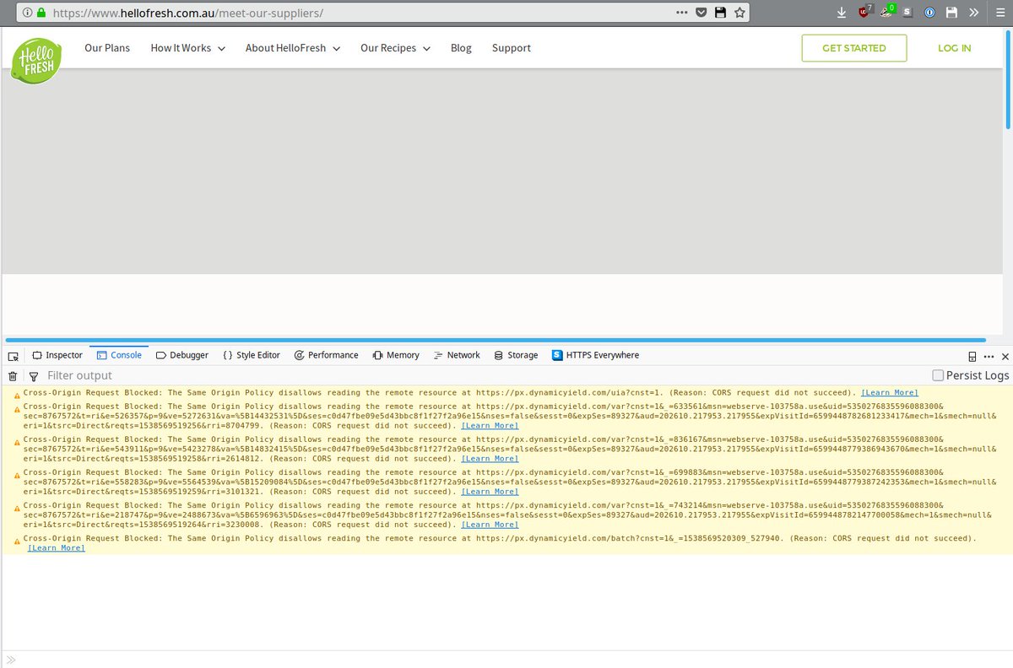Open developer tools options ellipsis menu
This screenshot has height=668, width=1013.
pyautogui.click(x=989, y=357)
